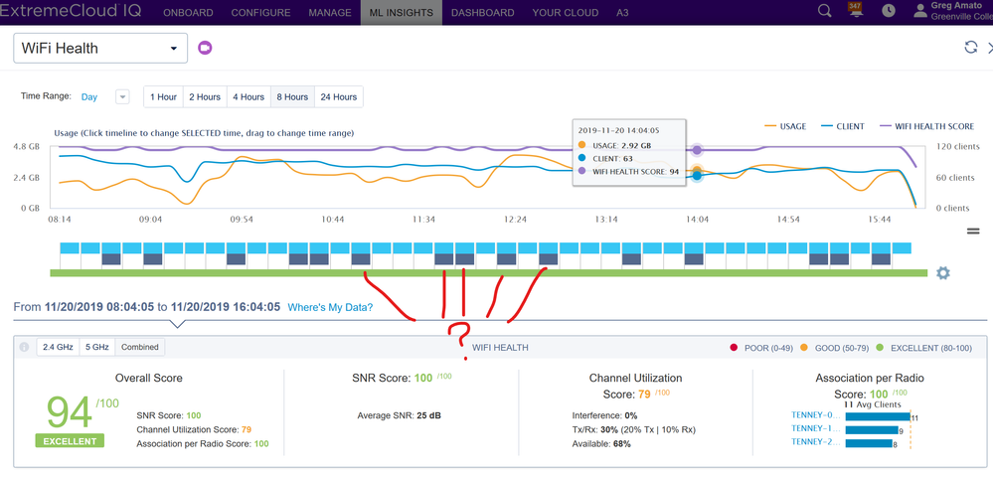Open the notifications icon showing 347

[x=856, y=10]
